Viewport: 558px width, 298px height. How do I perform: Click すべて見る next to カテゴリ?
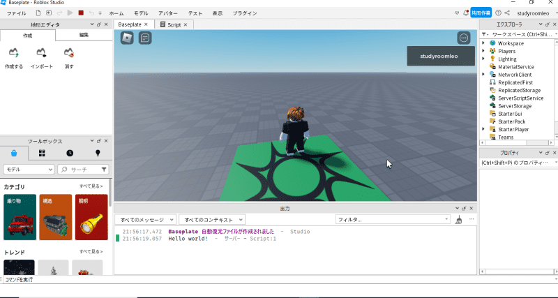click(x=91, y=186)
